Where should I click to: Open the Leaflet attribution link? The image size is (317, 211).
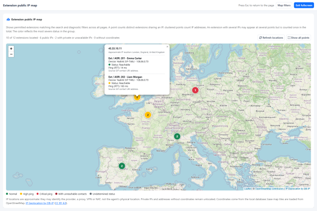(x=248, y=189)
